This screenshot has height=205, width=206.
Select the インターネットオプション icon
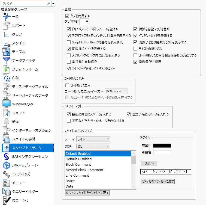point(6,130)
